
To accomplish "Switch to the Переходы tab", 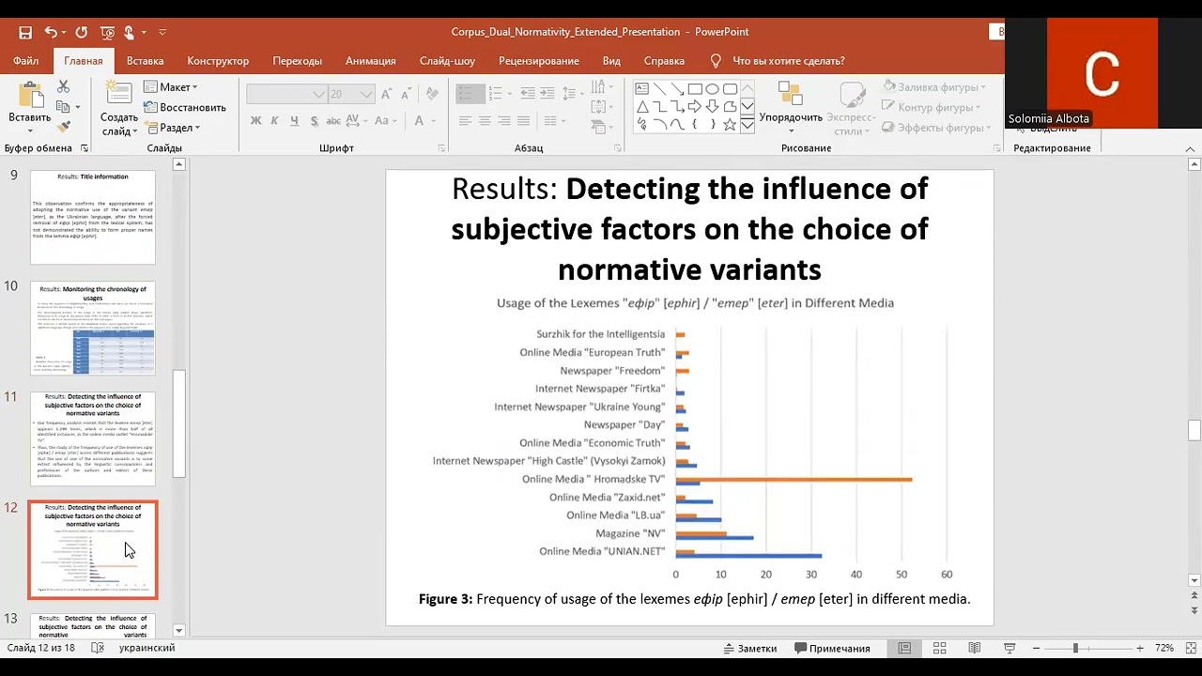I will click(297, 60).
